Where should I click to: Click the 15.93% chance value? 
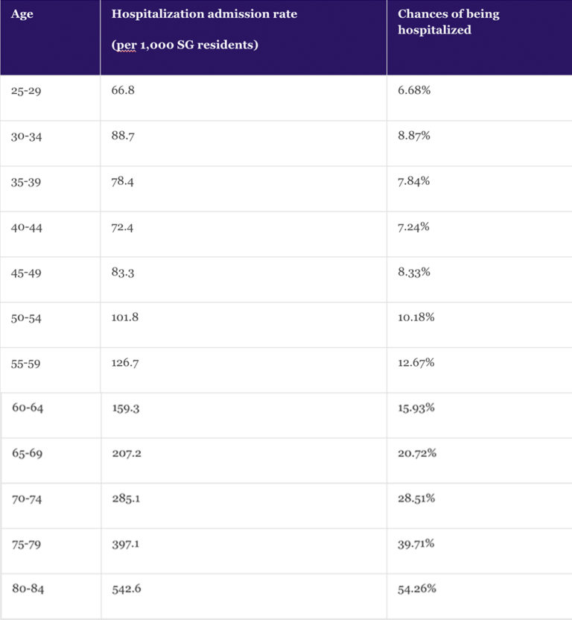417,409
